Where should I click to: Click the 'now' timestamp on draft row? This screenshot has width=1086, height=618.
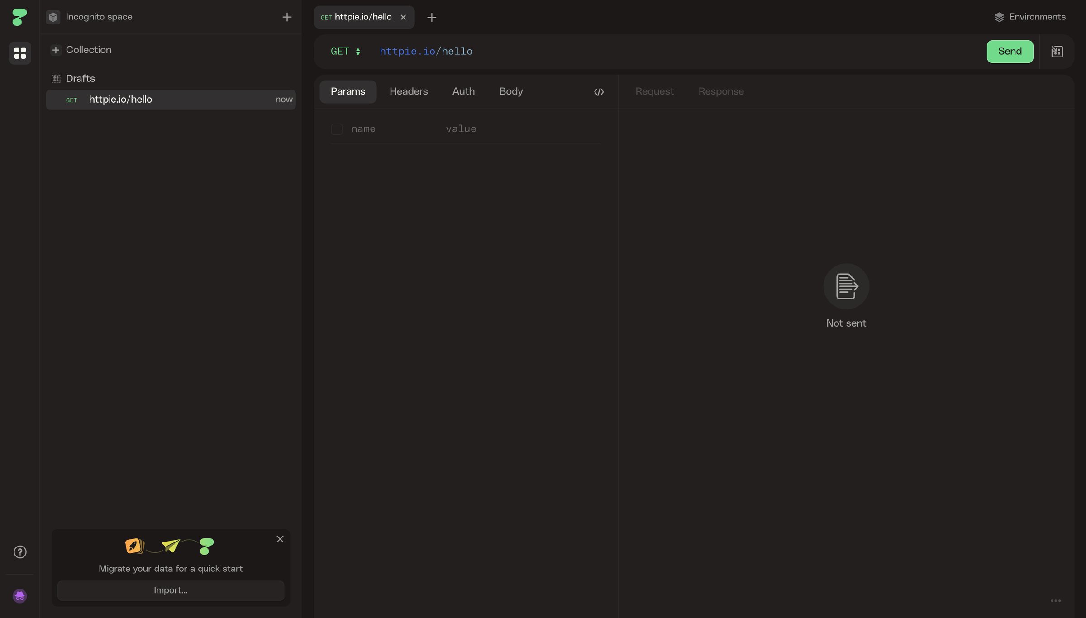(x=284, y=100)
